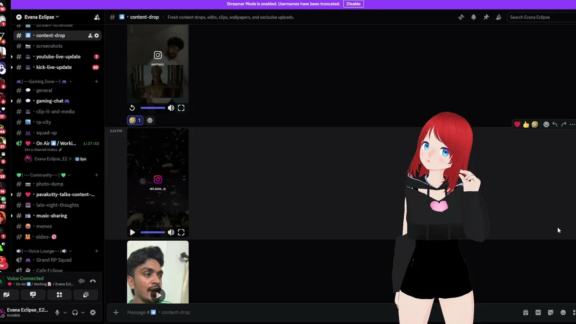576x324 pixels.
Task: Open the gaming-chat channel
Action: (53, 101)
